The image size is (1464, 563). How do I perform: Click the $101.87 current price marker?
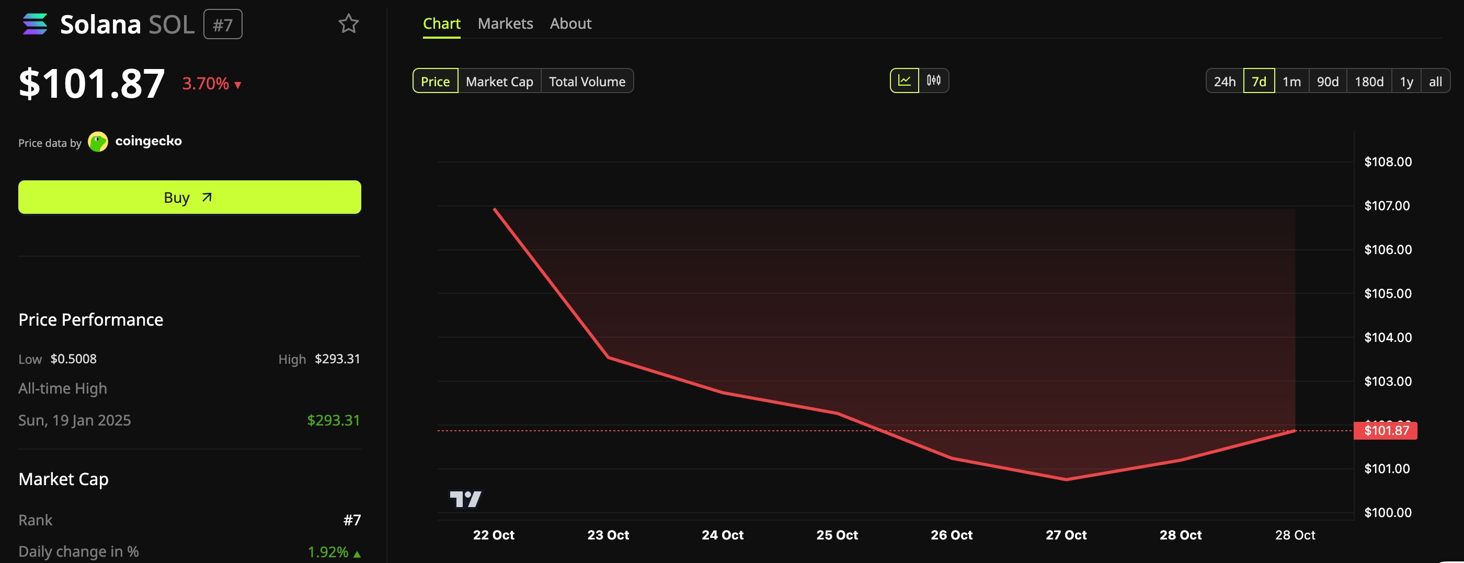pyautogui.click(x=1386, y=431)
